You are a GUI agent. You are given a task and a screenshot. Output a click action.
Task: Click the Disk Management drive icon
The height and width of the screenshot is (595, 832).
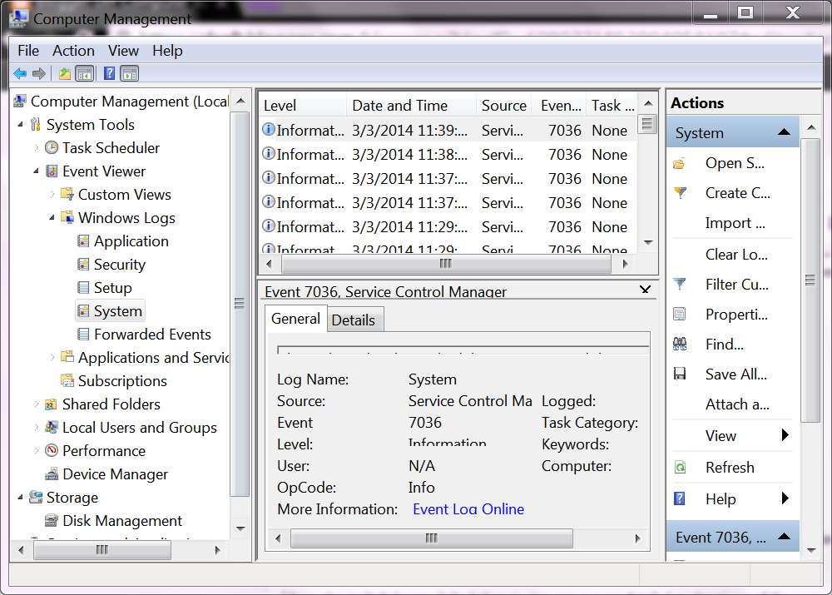coord(52,521)
